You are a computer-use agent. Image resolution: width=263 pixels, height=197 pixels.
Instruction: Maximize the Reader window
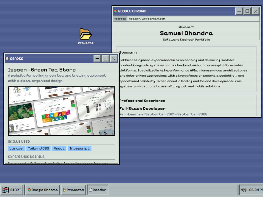click(105, 59)
